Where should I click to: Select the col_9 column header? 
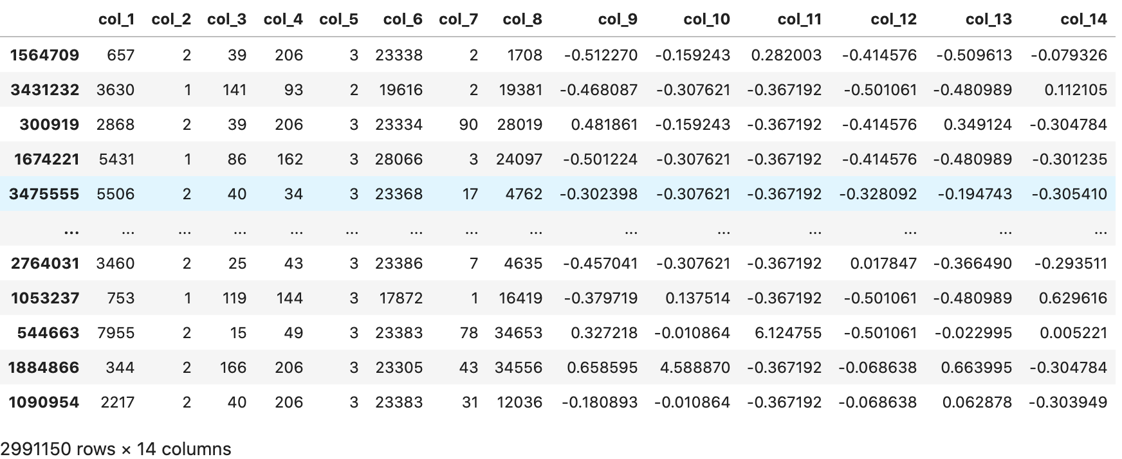[617, 19]
